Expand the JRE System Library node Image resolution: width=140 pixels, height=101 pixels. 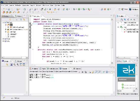6,30
